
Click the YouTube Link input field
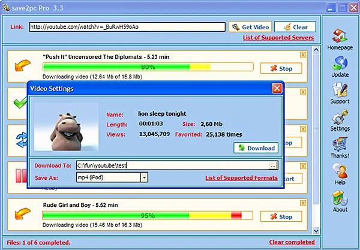point(127,27)
